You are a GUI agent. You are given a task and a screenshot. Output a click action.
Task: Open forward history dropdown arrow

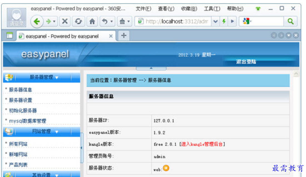coord(54,21)
